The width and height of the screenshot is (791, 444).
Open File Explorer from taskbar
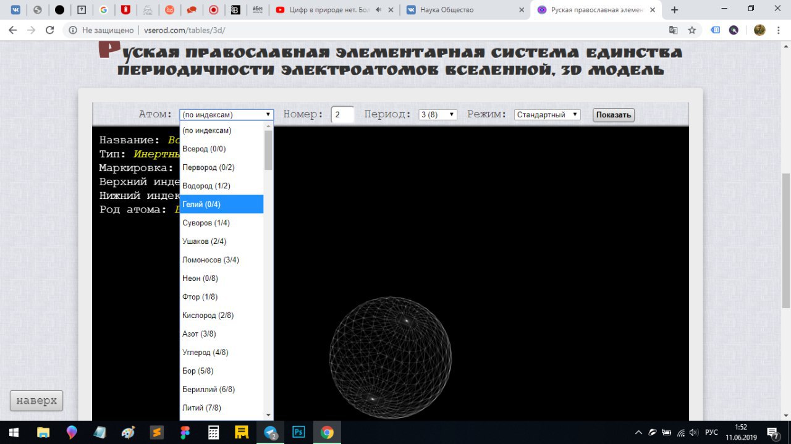coord(43,432)
